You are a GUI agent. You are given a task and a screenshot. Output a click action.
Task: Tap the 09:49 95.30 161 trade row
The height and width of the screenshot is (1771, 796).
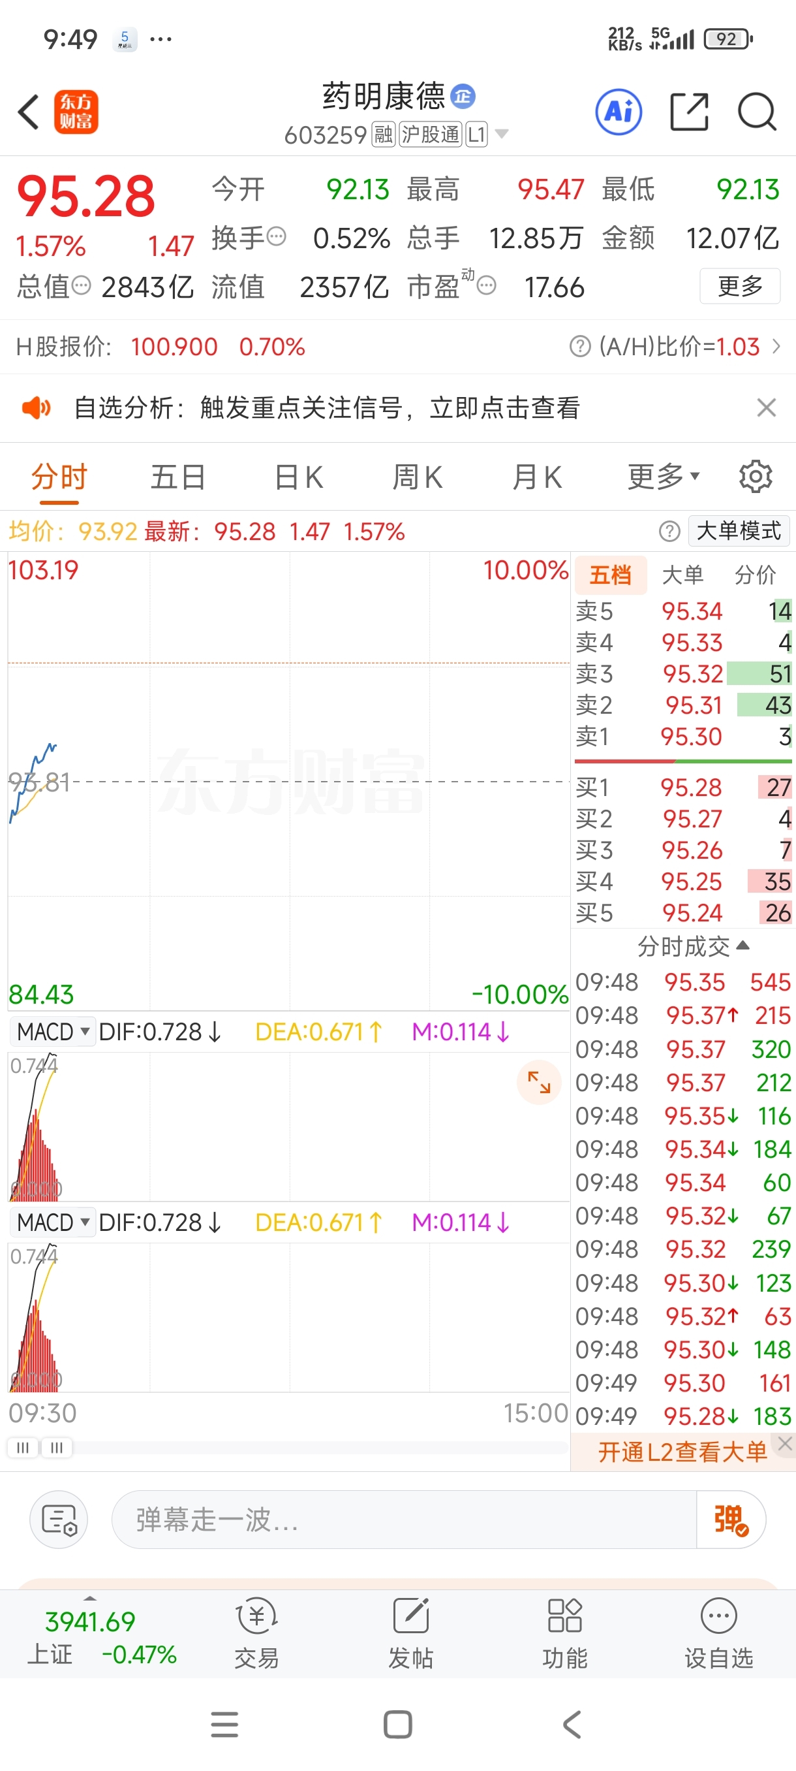pyautogui.click(x=683, y=1382)
